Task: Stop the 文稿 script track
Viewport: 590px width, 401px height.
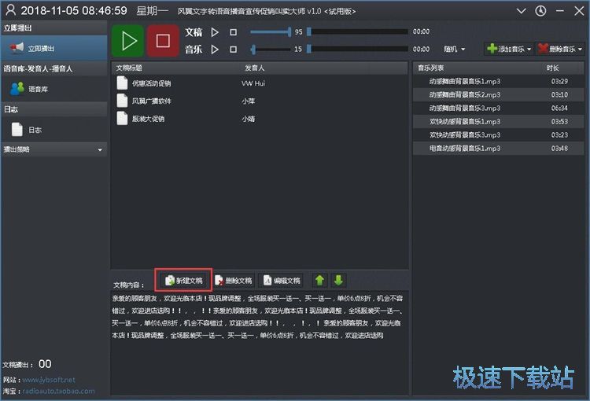Action: (x=234, y=32)
